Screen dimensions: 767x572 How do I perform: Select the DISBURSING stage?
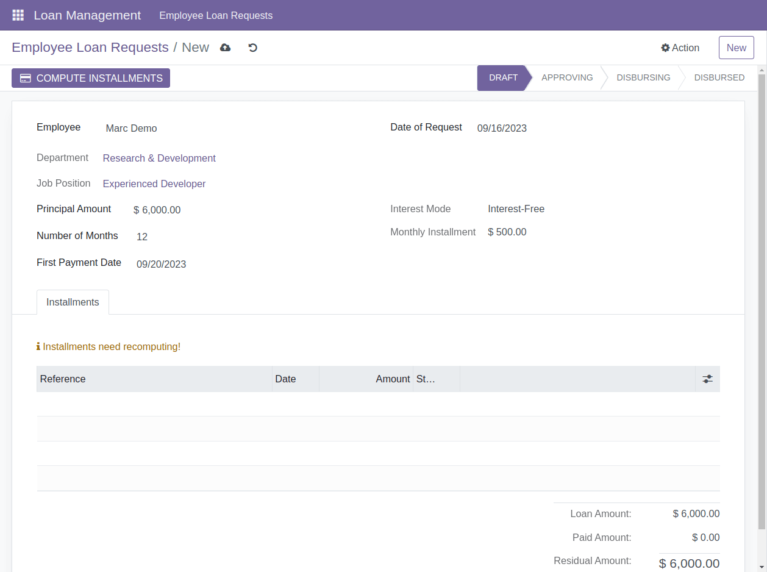click(x=643, y=77)
